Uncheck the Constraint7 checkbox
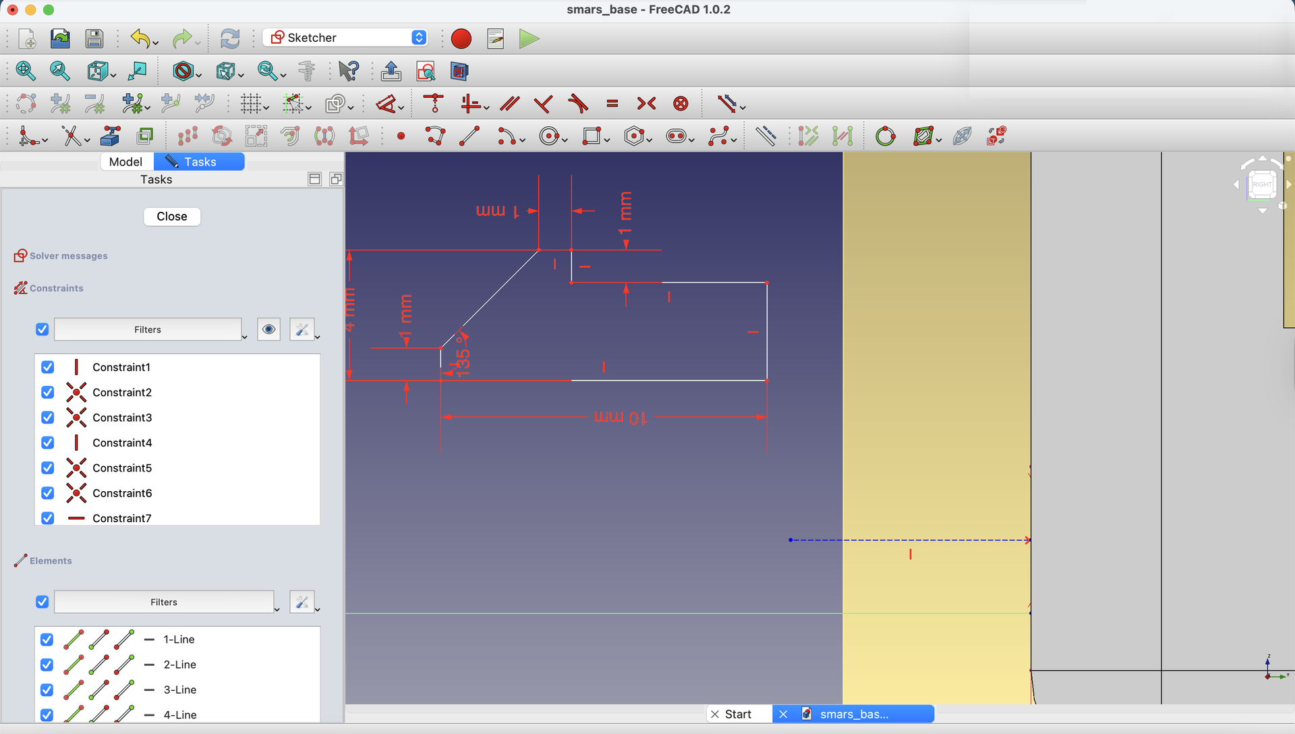 click(47, 518)
